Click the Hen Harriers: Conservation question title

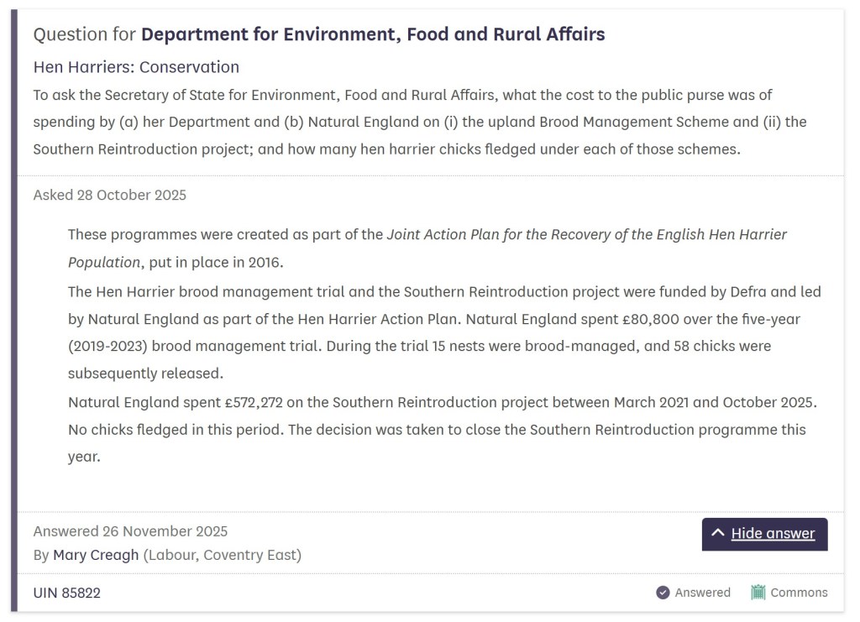click(136, 67)
